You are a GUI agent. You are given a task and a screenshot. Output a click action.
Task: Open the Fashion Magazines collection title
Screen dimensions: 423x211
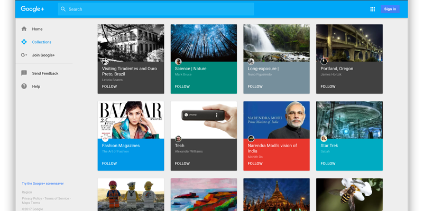[x=121, y=146]
